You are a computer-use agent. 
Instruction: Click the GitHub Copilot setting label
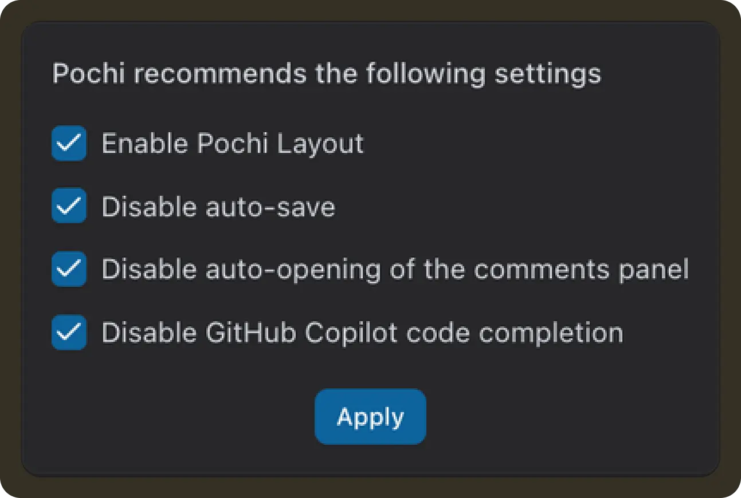(x=362, y=333)
